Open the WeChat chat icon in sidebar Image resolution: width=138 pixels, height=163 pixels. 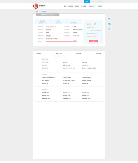click(x=109, y=19)
